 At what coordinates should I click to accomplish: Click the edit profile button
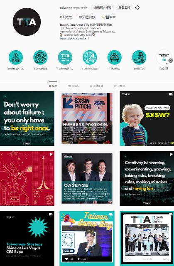103,7
